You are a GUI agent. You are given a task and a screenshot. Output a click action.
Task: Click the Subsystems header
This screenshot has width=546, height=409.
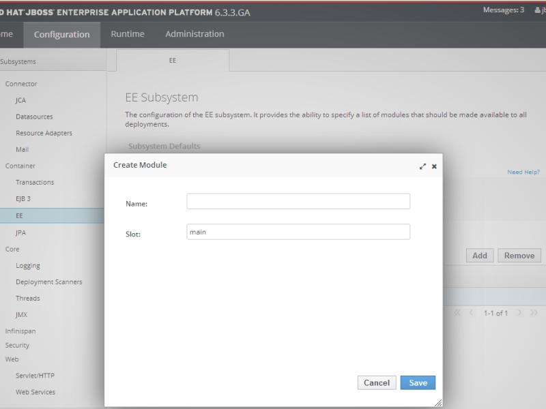point(18,61)
